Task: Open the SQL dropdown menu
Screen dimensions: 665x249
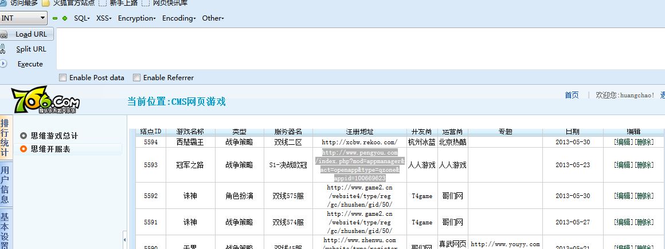Action: (x=82, y=18)
